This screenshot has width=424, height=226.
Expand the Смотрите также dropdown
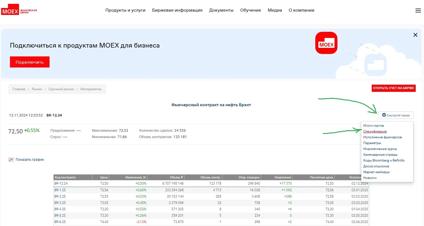coord(396,115)
